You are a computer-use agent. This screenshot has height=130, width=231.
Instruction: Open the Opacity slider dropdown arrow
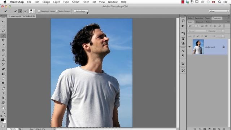[x=223, y=31]
